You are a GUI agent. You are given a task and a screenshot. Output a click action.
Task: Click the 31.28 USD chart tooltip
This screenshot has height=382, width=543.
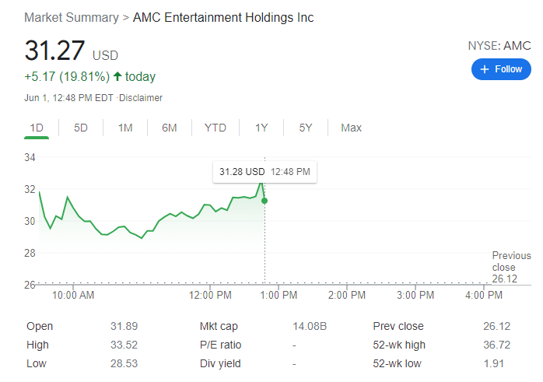(x=264, y=171)
